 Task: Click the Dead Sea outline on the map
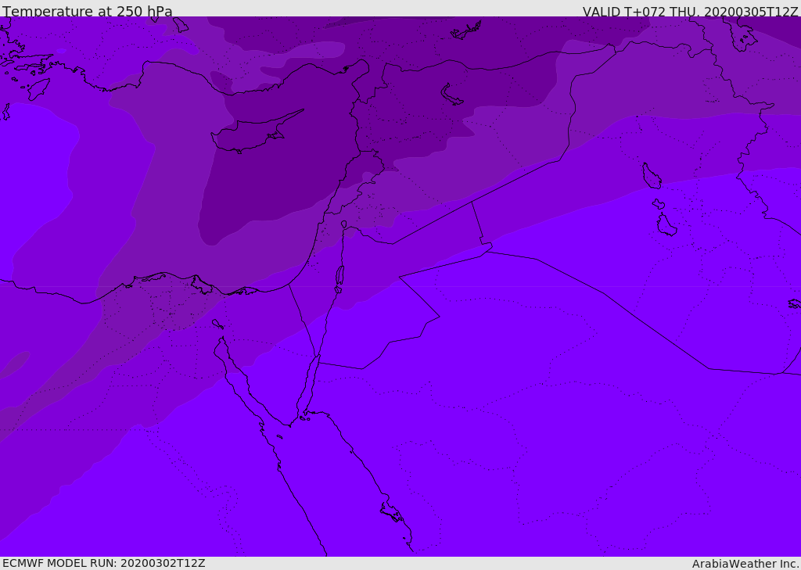point(339,275)
